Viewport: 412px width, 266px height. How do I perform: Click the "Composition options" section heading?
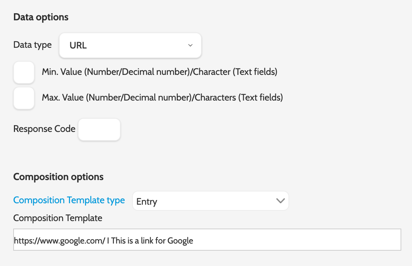(x=58, y=177)
